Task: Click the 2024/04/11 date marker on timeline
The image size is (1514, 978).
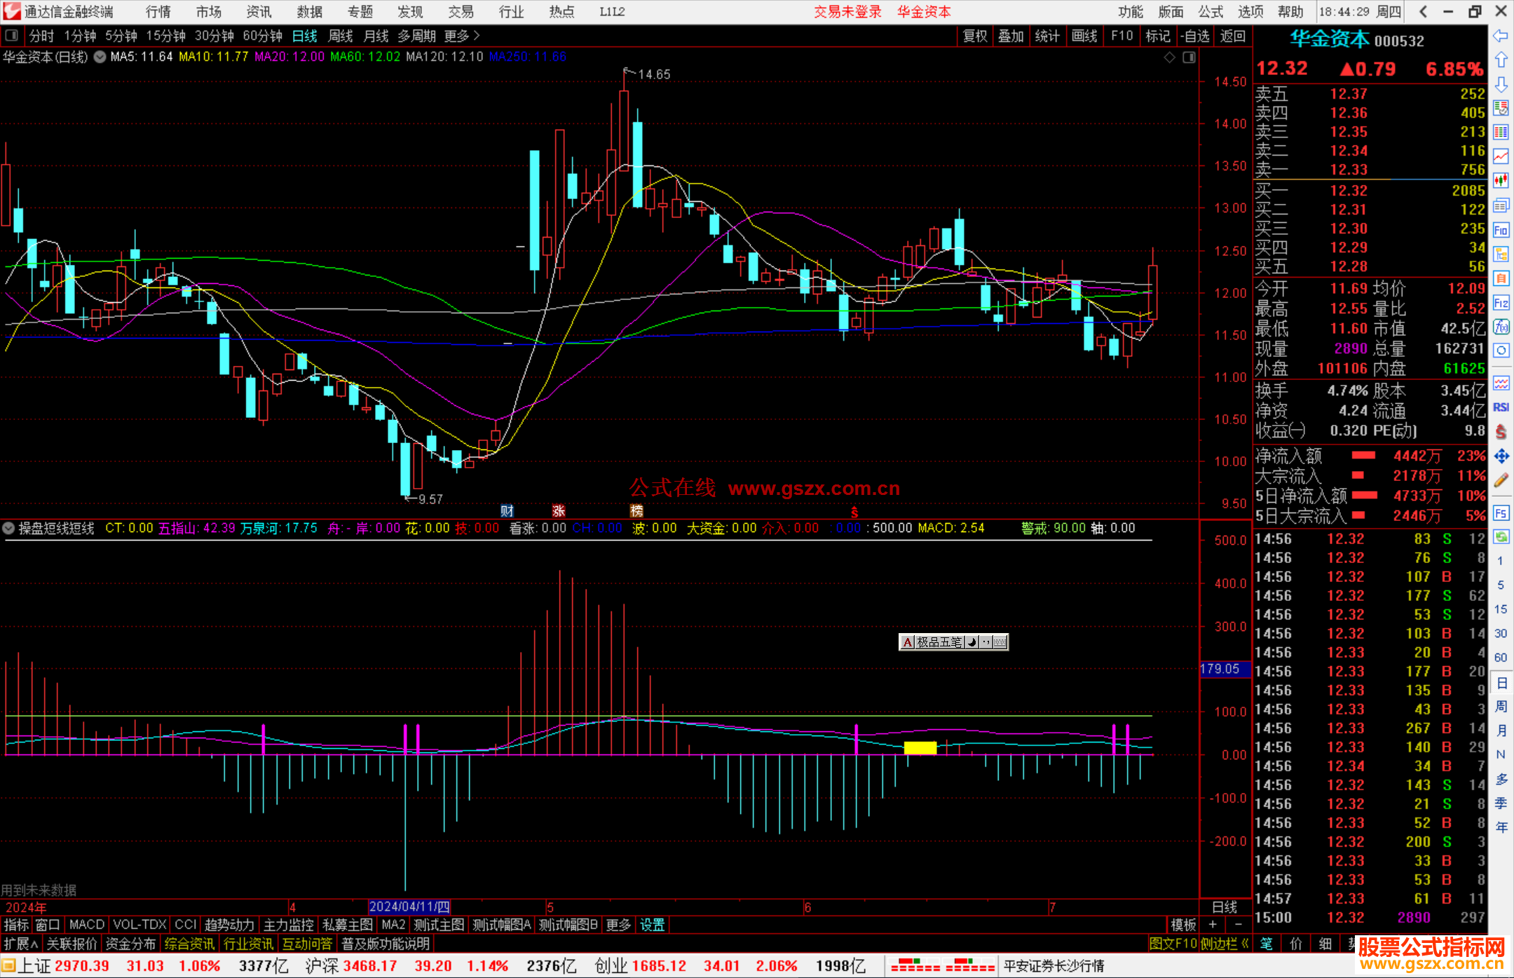Action: pyautogui.click(x=409, y=906)
